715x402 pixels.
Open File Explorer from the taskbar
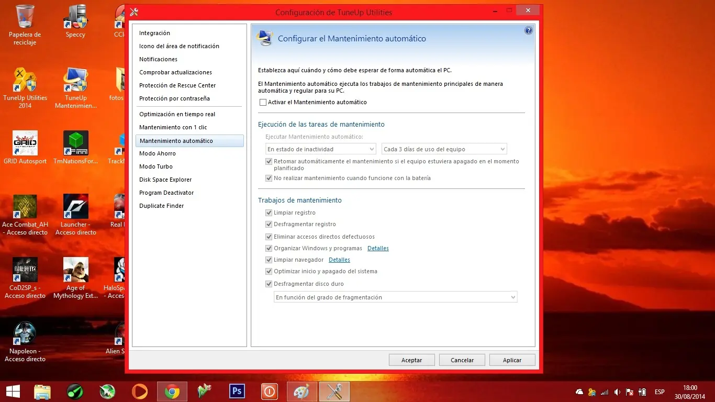coord(42,392)
